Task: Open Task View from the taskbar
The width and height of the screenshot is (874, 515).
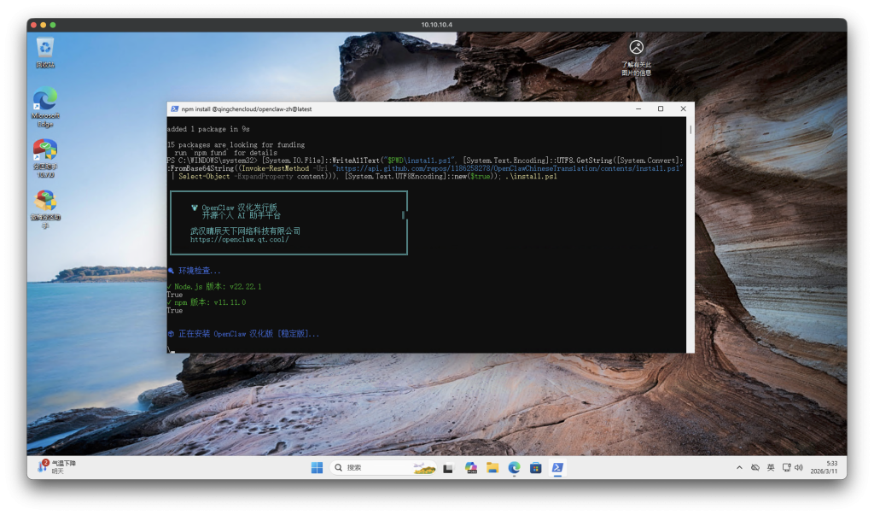Action: tap(448, 468)
